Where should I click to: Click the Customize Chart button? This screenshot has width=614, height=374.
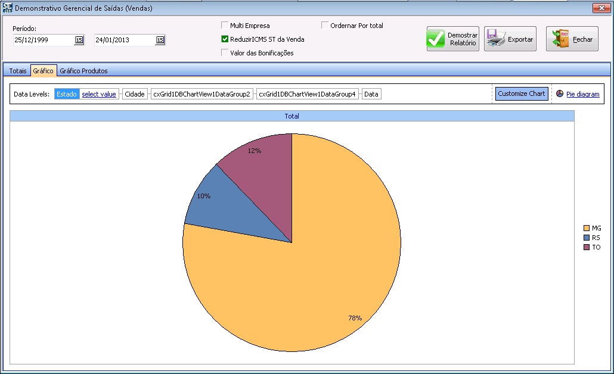(x=521, y=93)
